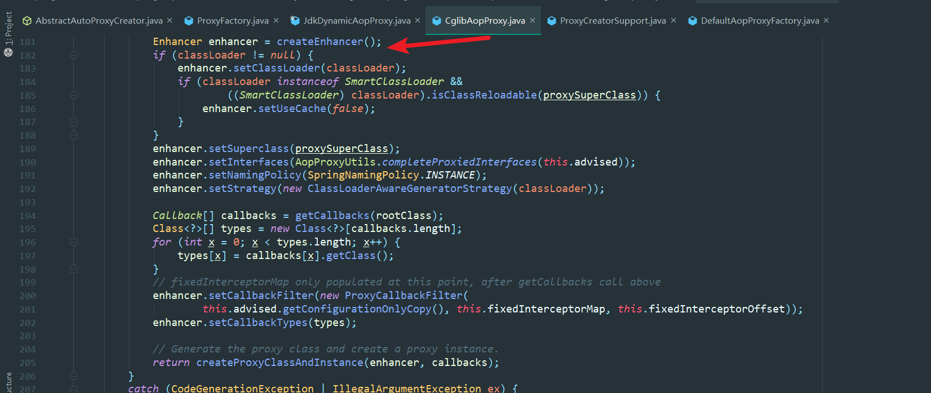
Task: Click fixedInterceptorOffset on line 201
Action: (716, 309)
